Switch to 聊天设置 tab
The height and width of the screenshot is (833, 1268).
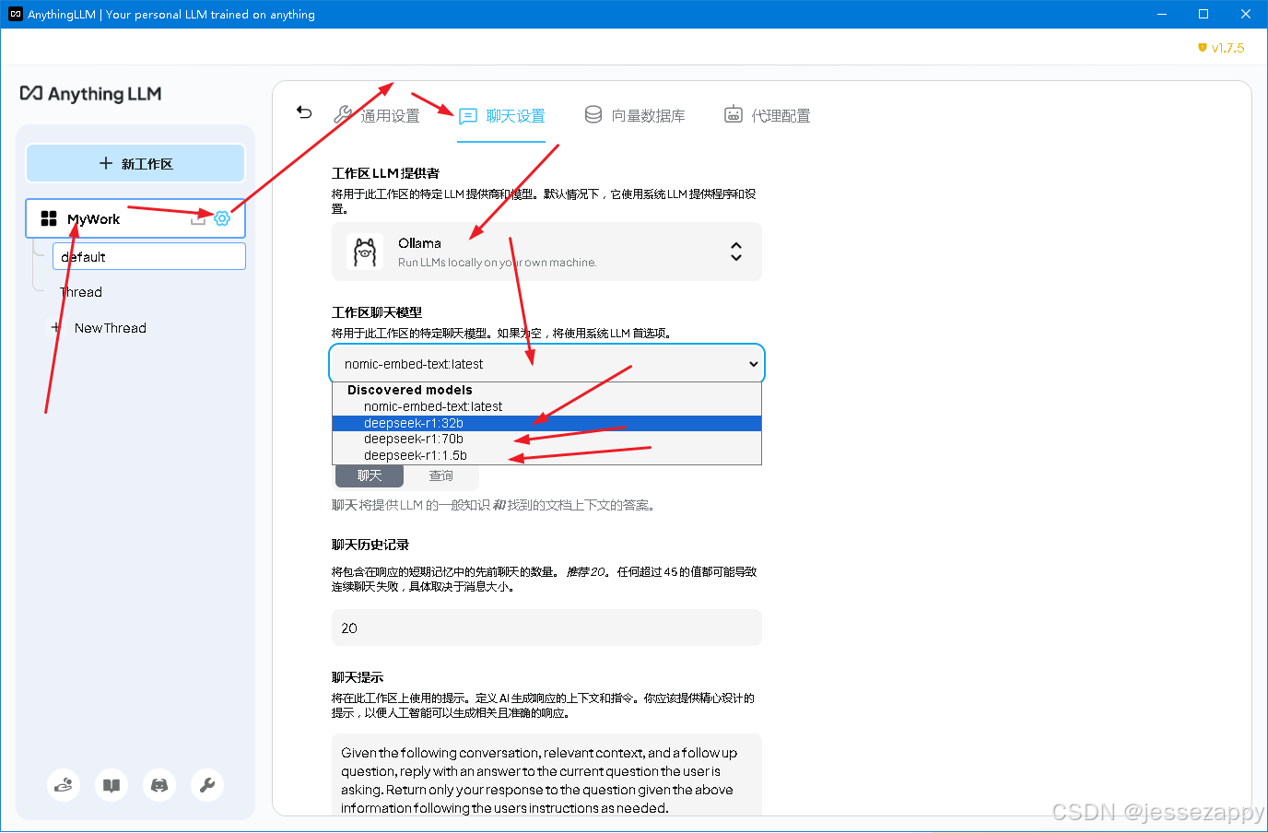click(x=502, y=116)
